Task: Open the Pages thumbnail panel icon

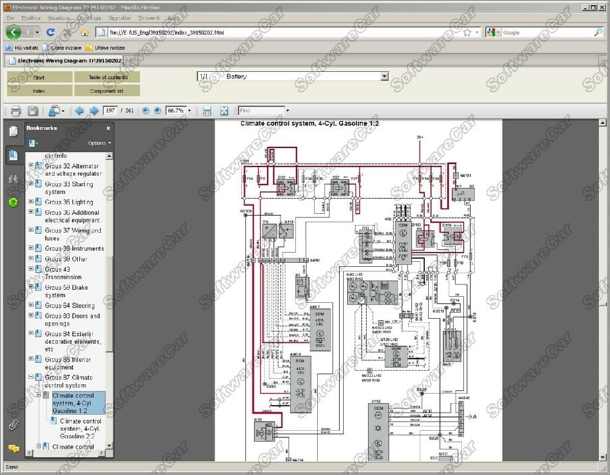Action: coord(13,132)
